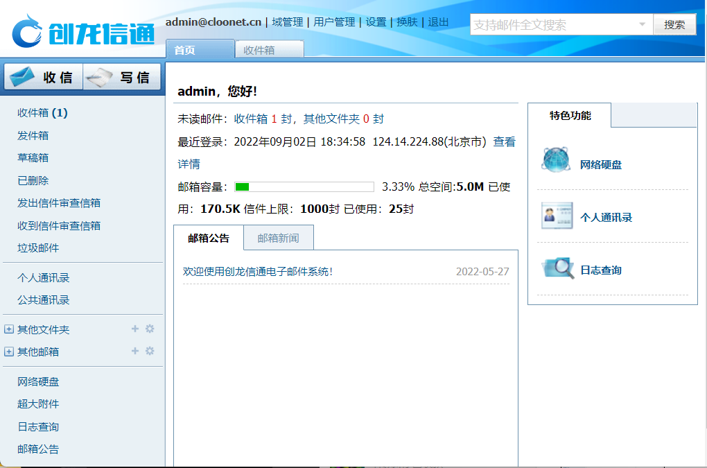This screenshot has height=468, width=707.
Task: Switch to the 邮箱新闻 tab
Action: [x=278, y=238]
